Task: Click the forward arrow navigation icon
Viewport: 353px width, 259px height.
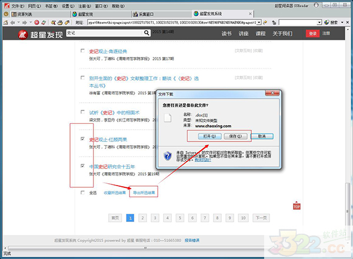Action: point(25,22)
